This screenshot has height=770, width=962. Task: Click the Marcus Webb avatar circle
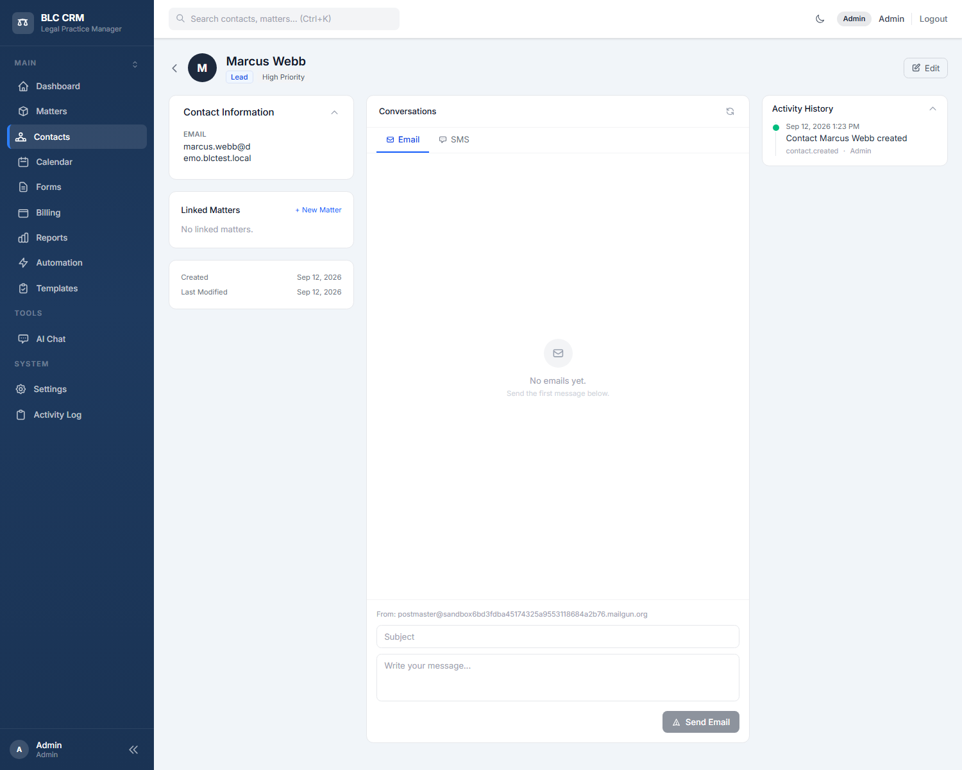[202, 67]
